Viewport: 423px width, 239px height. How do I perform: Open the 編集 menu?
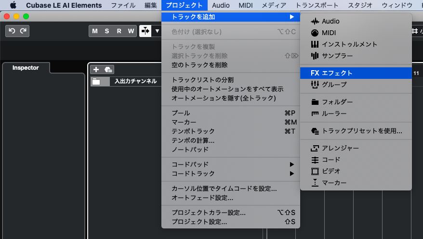click(150, 5)
